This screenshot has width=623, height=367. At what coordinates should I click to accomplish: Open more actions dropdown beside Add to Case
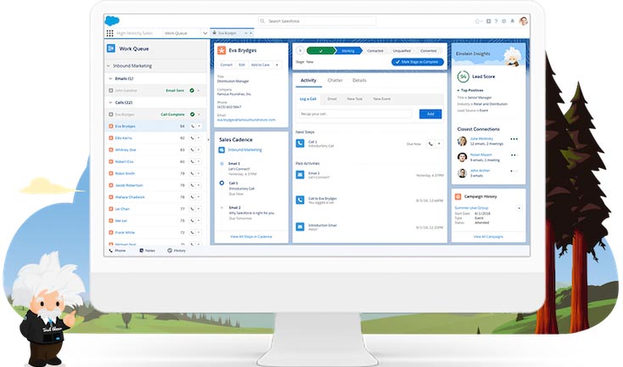[277, 65]
